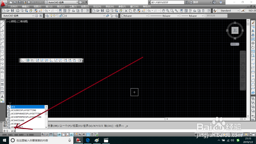Select the Line tool in draw toolbar
The width and height of the screenshot is (256, 144).
[x=2, y=22]
